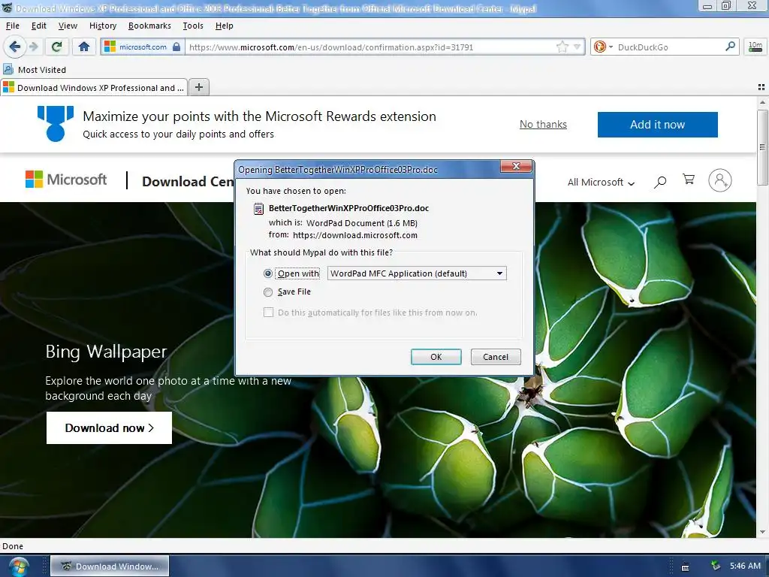Image resolution: width=769 pixels, height=577 pixels.
Task: Open the View menu
Action: click(68, 26)
